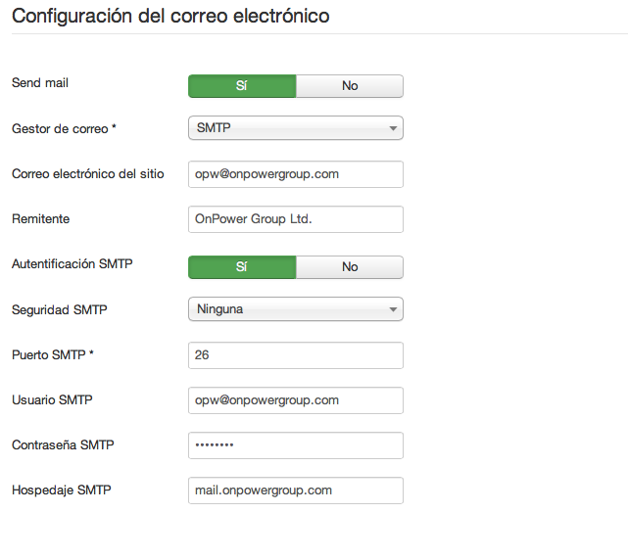This screenshot has height=560, width=628.
Task: Click the Hospedaje SMTP host field
Action: click(x=296, y=490)
